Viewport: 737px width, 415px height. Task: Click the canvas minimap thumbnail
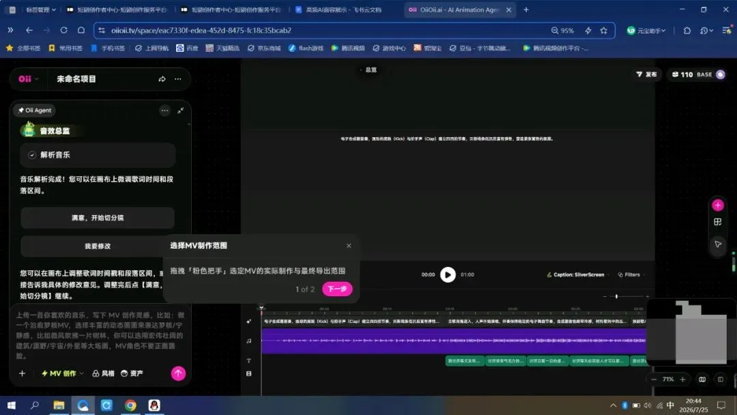[691, 332]
